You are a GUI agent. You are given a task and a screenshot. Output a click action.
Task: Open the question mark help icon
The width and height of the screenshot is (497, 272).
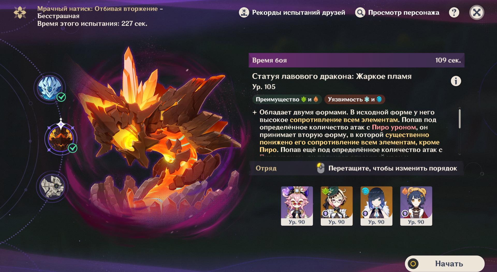[x=454, y=12]
